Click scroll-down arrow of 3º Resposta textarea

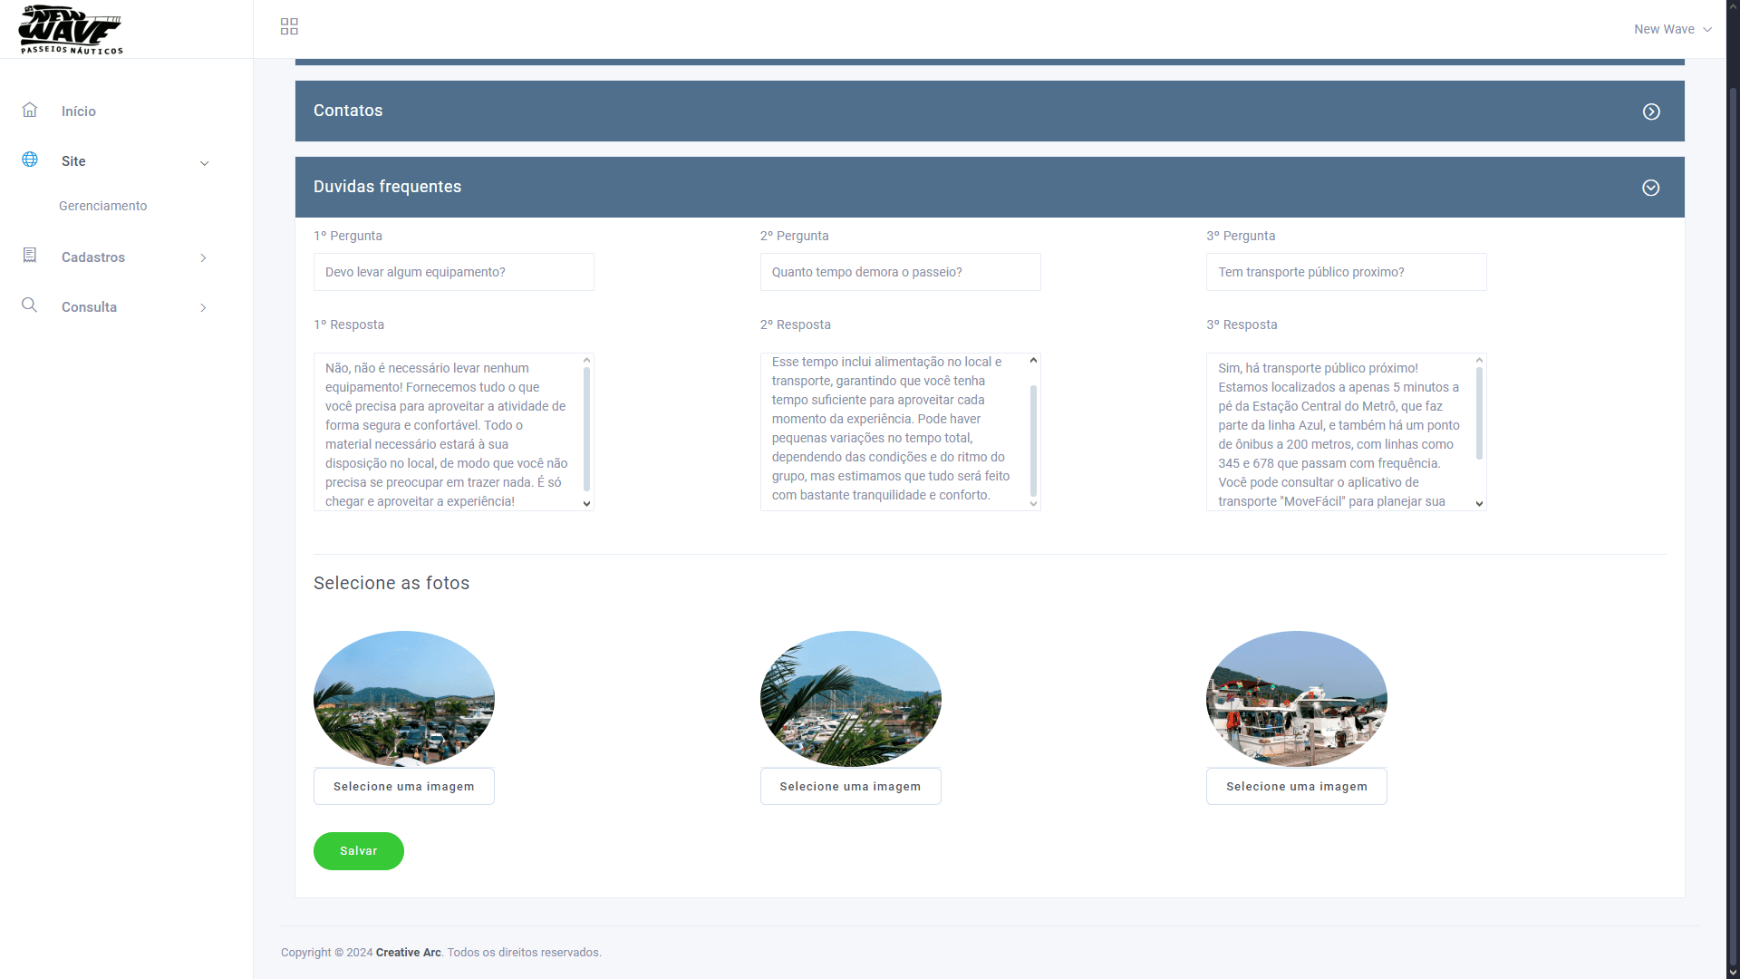pos(1479,504)
